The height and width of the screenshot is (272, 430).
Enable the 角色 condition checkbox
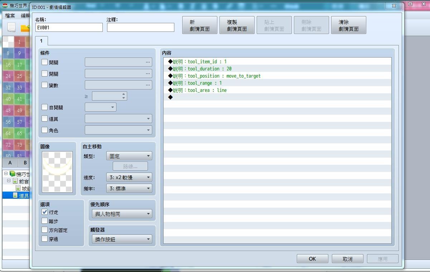[44, 130]
